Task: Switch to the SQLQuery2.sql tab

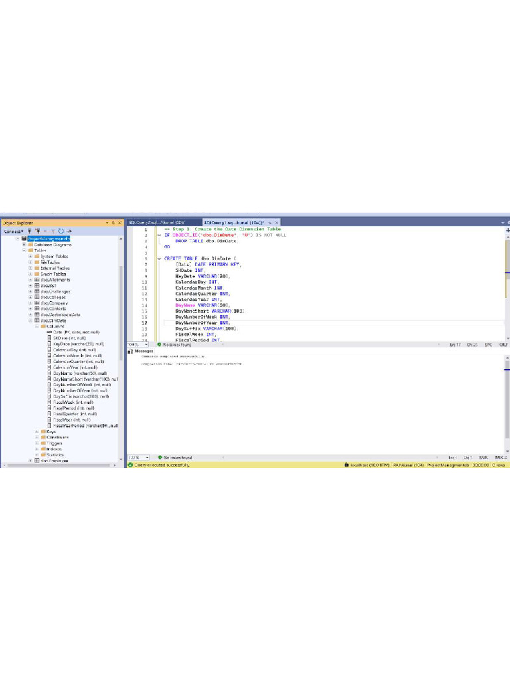Action: [157, 222]
